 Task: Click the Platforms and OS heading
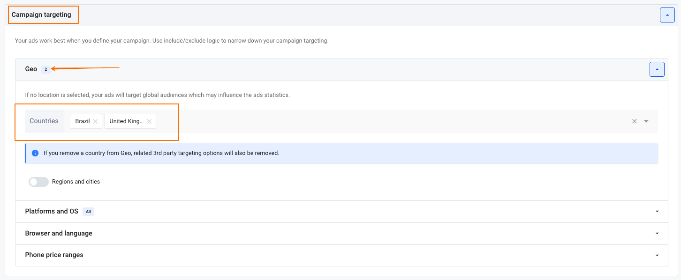(x=52, y=212)
